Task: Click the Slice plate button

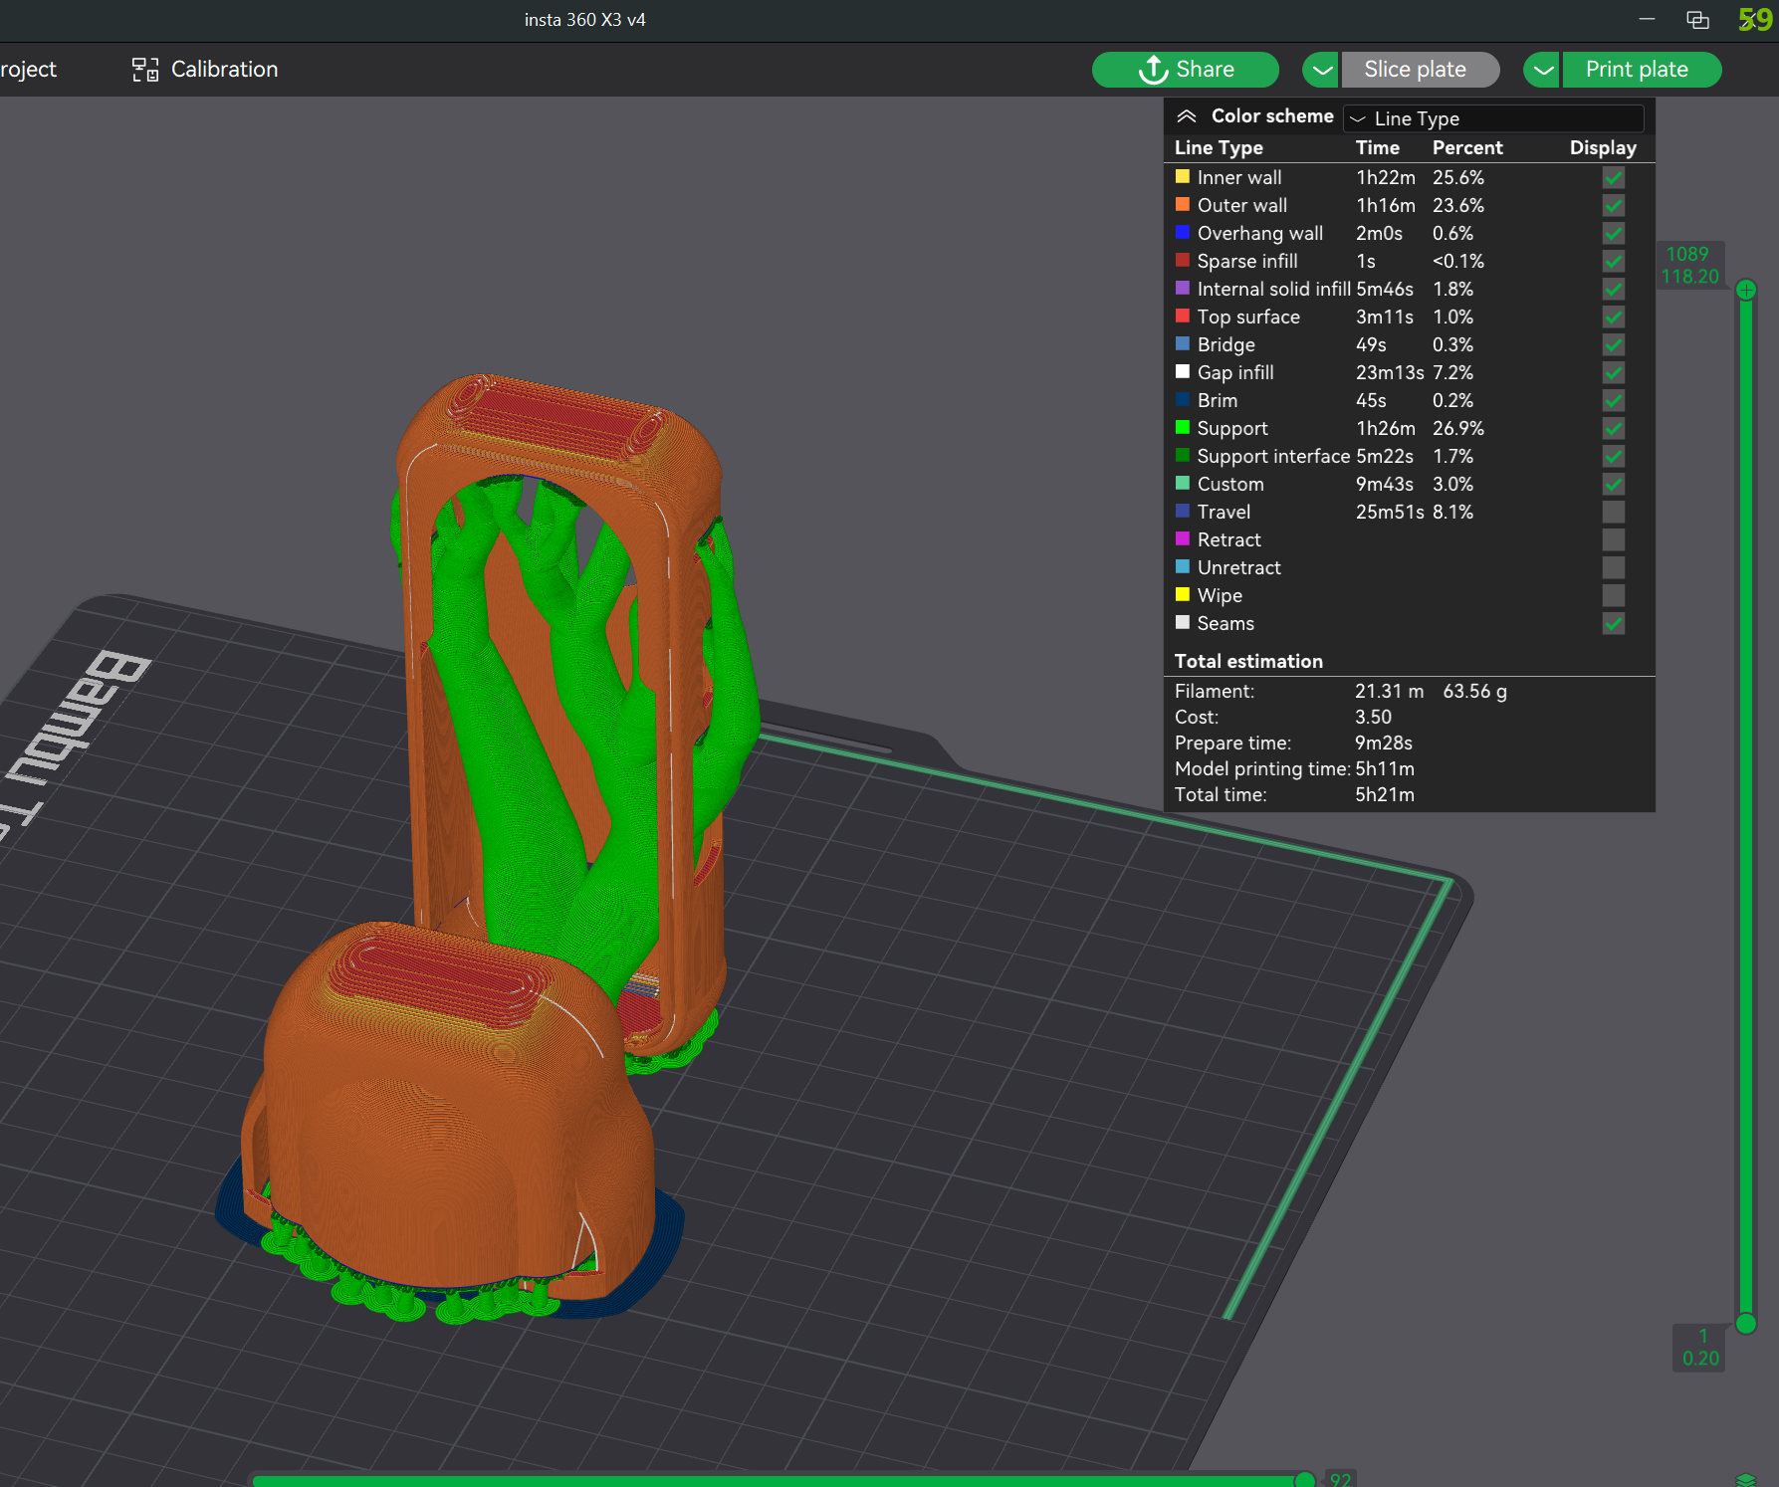Action: [1421, 70]
